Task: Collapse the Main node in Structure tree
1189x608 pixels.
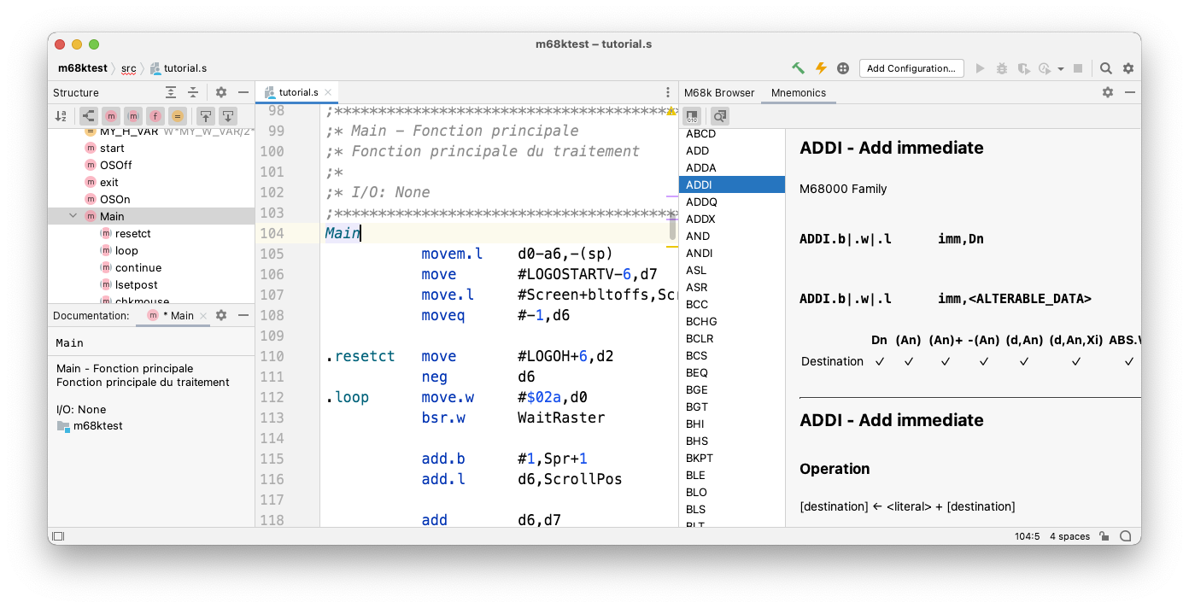Action: [x=73, y=216]
